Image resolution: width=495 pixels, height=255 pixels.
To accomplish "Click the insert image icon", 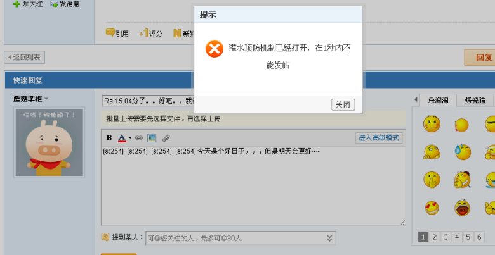I will point(152,138).
